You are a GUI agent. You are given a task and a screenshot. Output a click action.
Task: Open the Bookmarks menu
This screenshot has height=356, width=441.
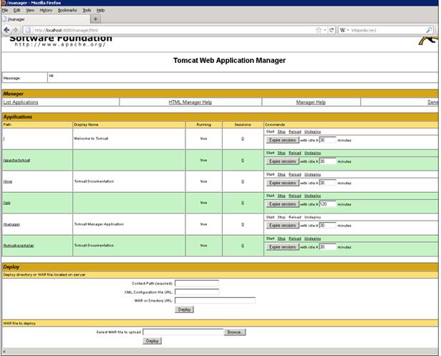pyautogui.click(x=67, y=11)
